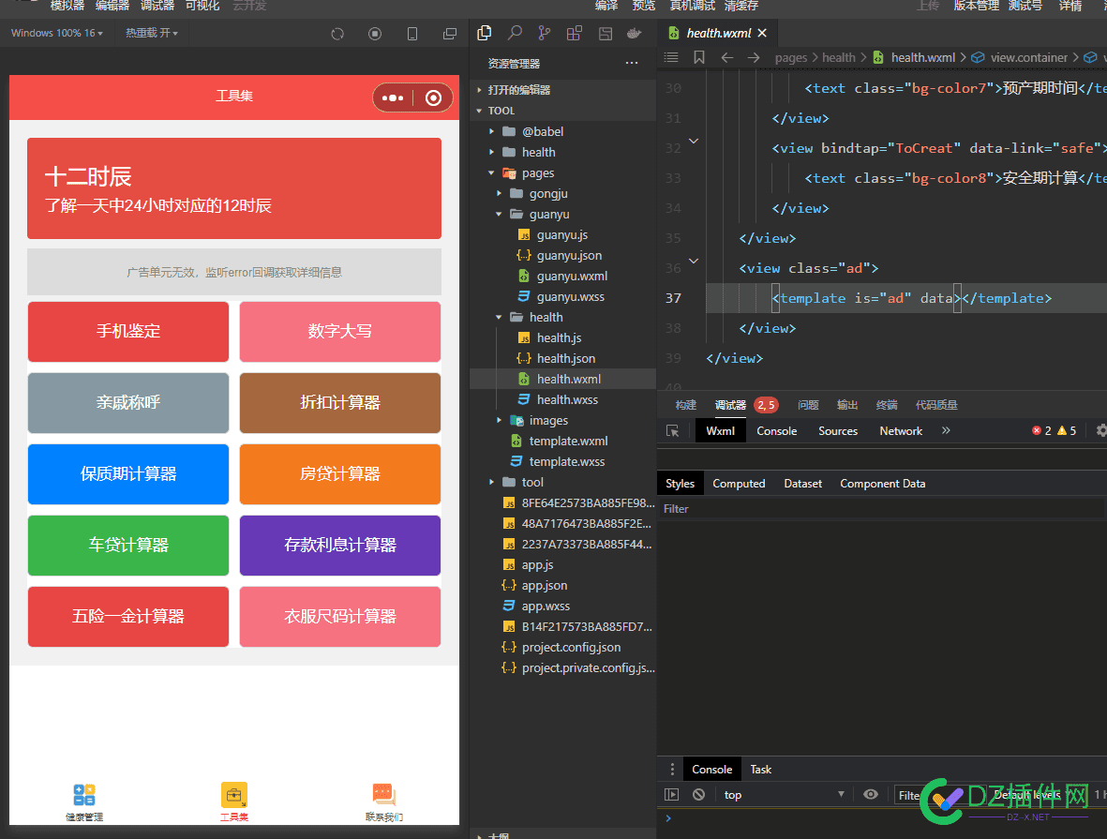The height and width of the screenshot is (839, 1107).
Task: Tap the 房贷计算器 button
Action: tap(340, 474)
